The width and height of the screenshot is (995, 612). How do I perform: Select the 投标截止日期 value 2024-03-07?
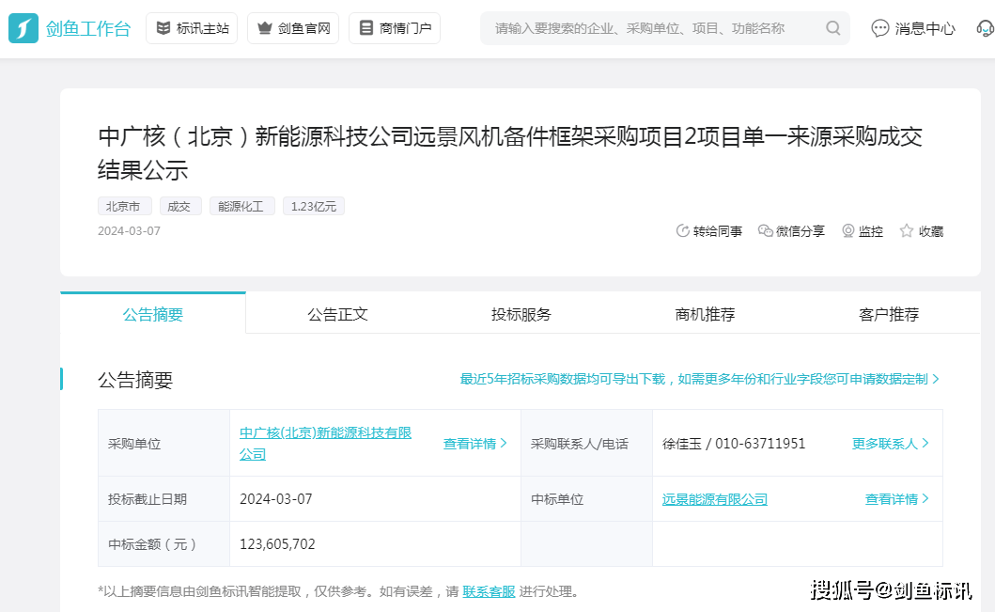[x=276, y=499]
